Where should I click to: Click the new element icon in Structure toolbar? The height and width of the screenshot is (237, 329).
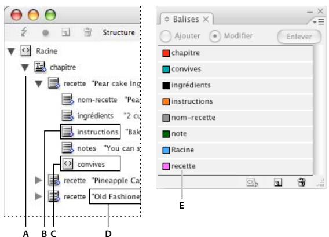[x=65, y=32]
